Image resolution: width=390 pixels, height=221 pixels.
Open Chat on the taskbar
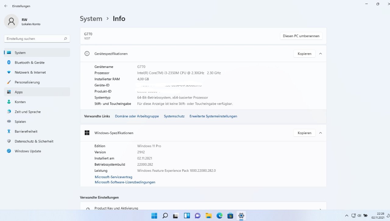coord(197,216)
